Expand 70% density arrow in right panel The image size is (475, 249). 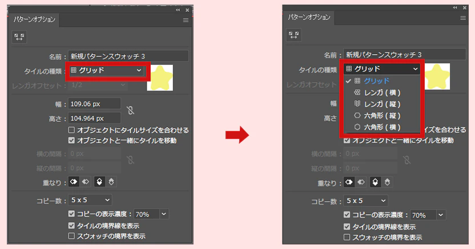click(441, 215)
